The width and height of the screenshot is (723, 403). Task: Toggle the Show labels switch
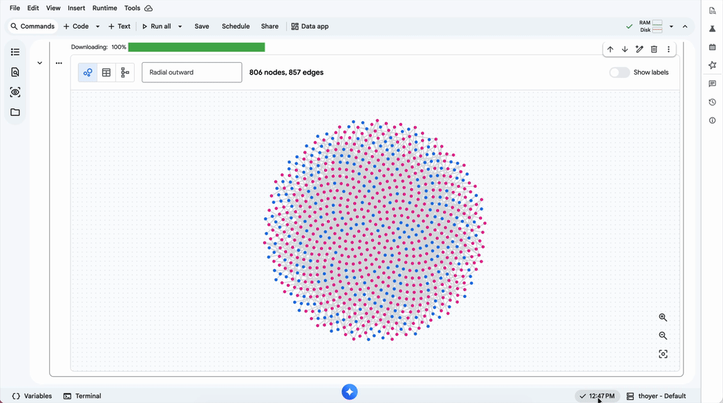[x=619, y=73]
